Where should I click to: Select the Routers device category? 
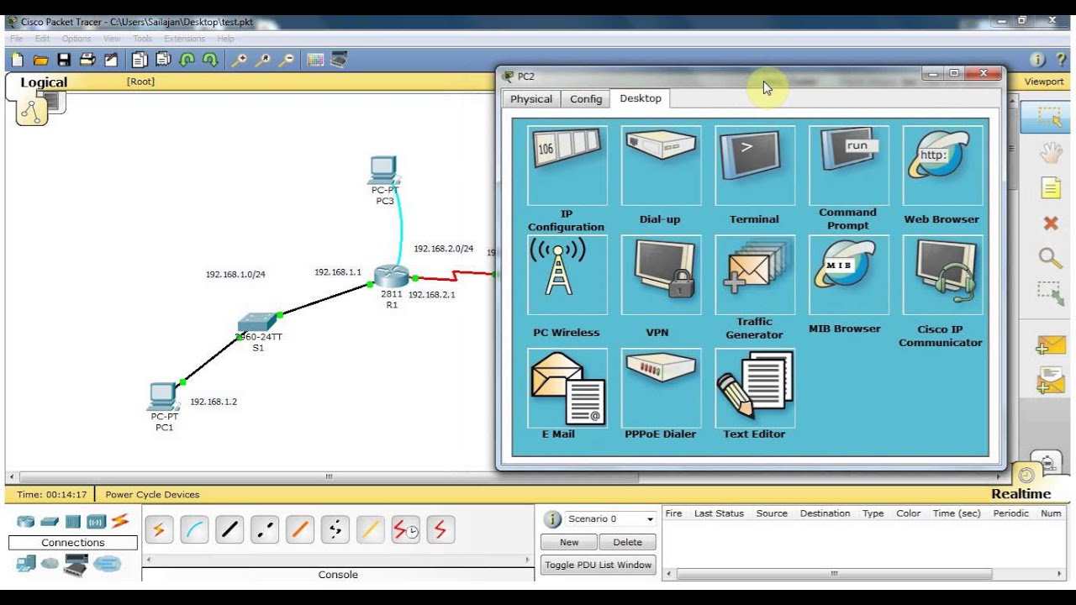tap(25, 522)
